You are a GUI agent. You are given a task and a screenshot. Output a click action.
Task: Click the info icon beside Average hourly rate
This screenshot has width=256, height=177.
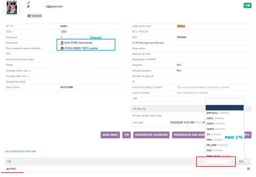[x=30, y=71]
